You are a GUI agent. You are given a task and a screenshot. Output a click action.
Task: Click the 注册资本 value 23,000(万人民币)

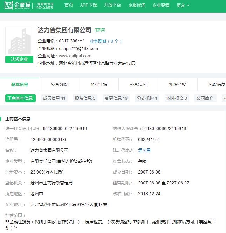[47, 172]
